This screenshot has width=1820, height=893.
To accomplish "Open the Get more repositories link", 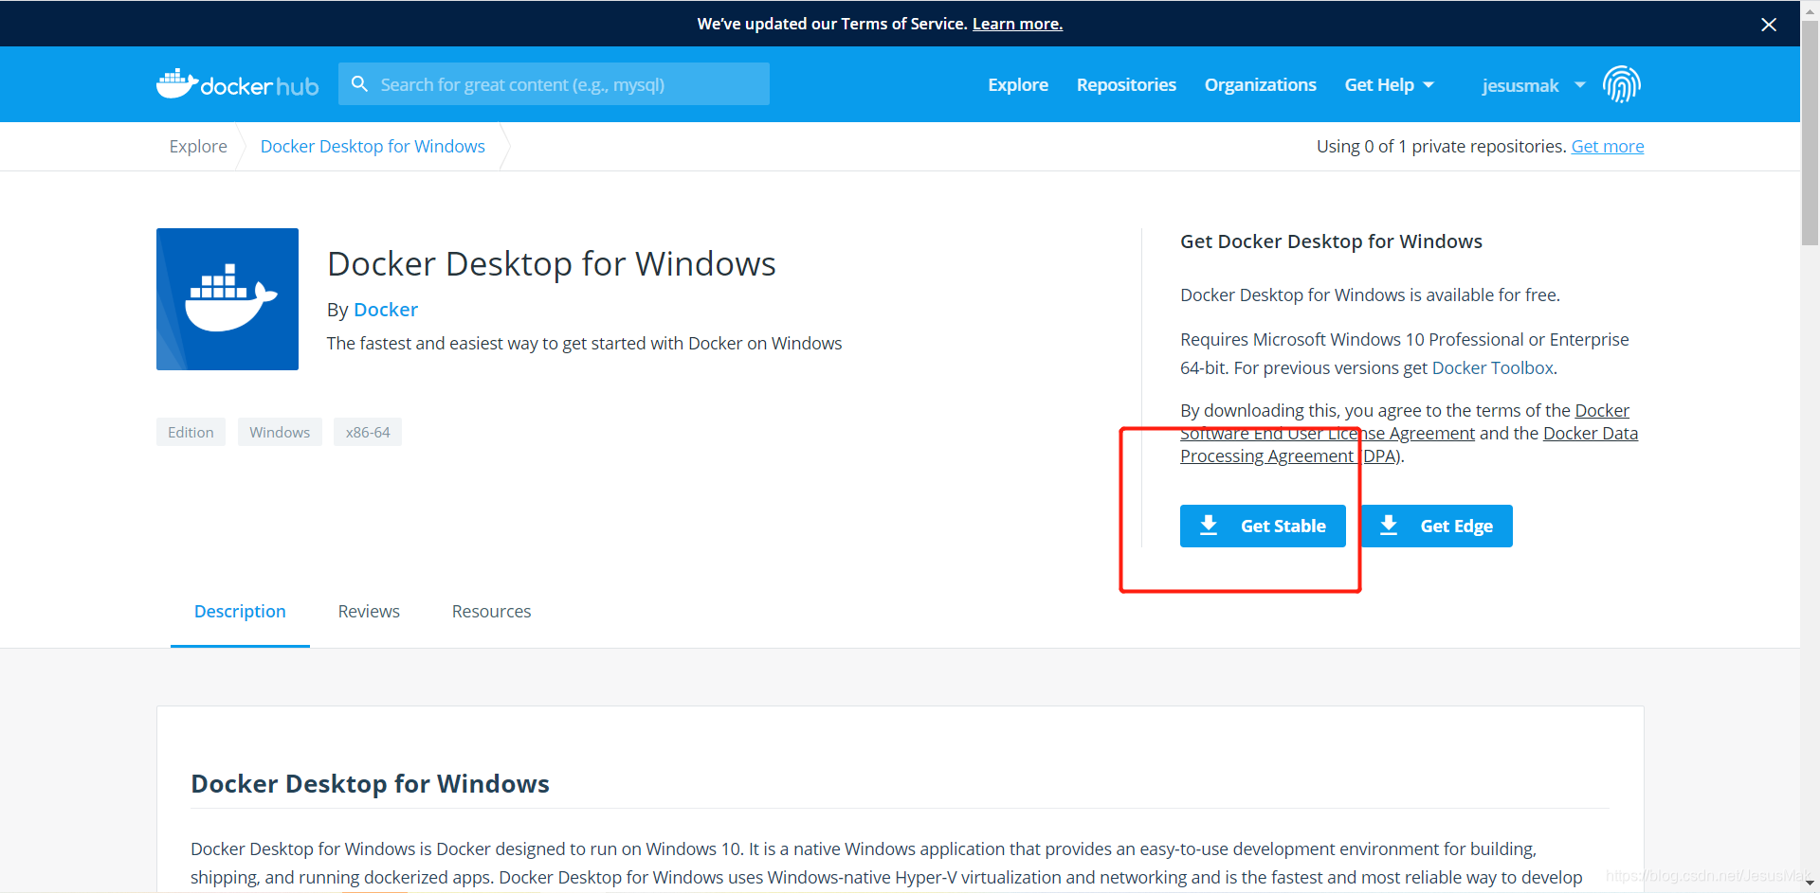I will pos(1608,146).
